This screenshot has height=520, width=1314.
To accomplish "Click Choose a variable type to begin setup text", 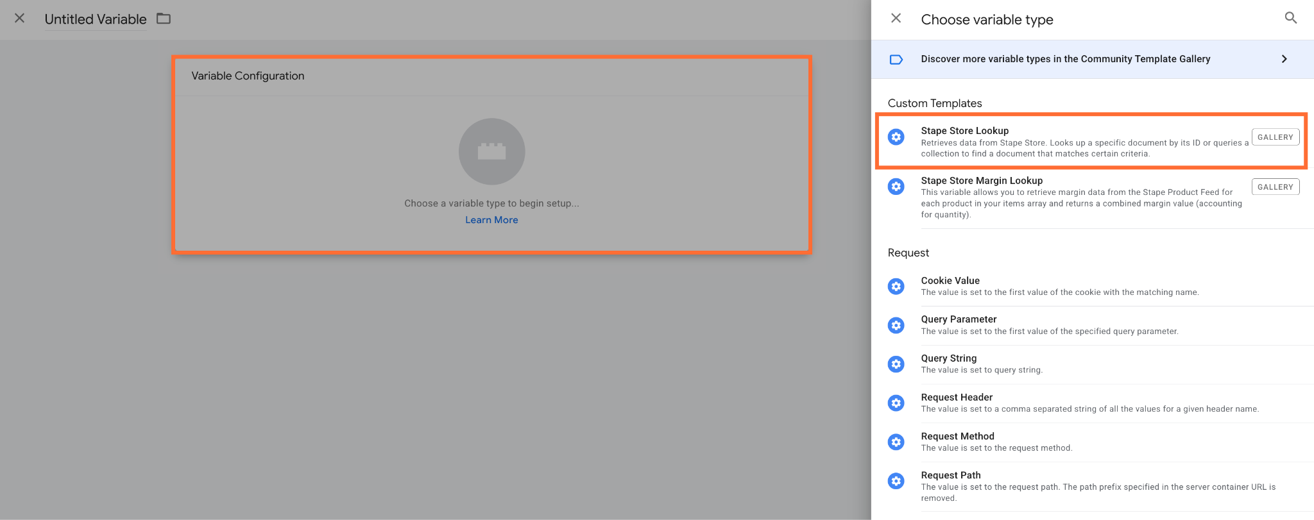I will pyautogui.click(x=491, y=203).
